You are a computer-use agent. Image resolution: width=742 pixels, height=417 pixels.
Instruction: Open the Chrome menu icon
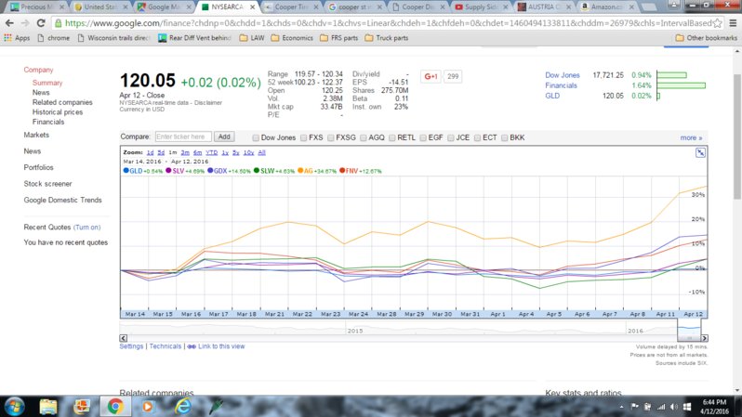[x=733, y=22]
